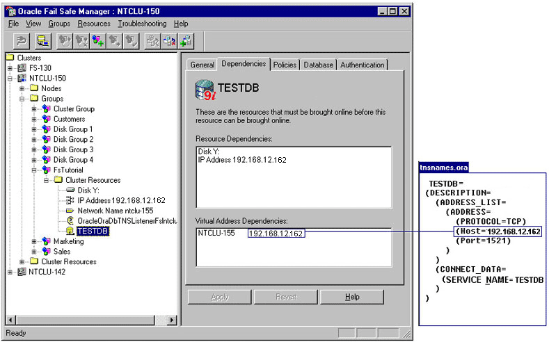
Task: Expand the Disk Group 3 node
Action: point(34,149)
